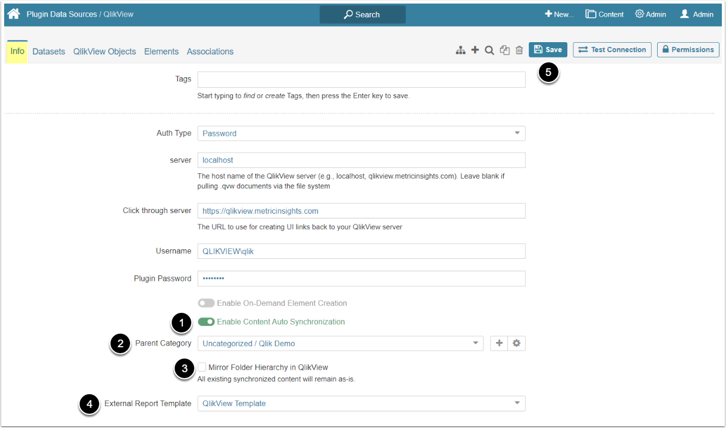
Task: Click the plus icon beside hierarchy icon
Action: (475, 50)
